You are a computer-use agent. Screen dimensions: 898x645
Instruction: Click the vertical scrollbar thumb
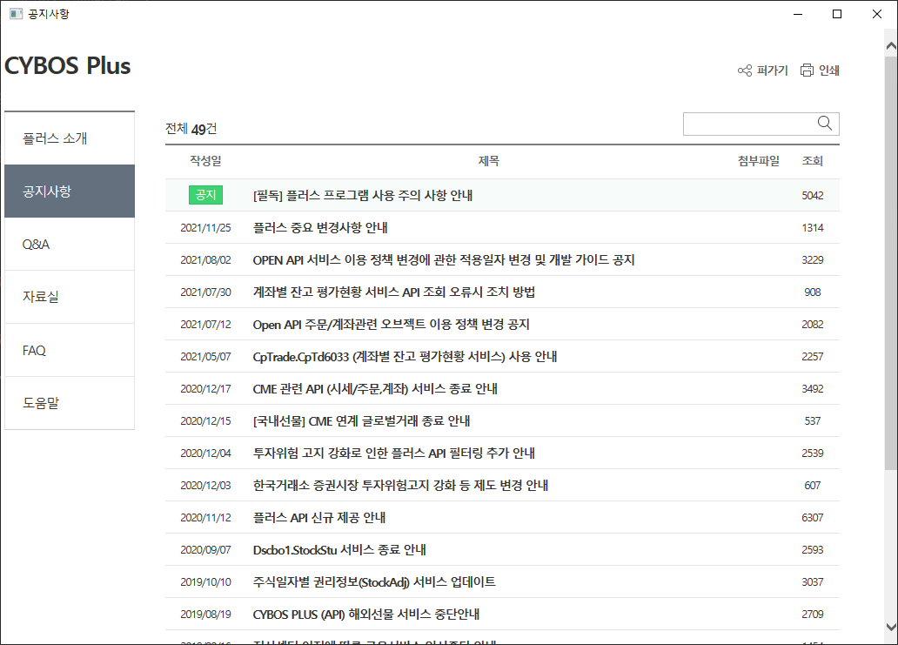tap(891, 264)
